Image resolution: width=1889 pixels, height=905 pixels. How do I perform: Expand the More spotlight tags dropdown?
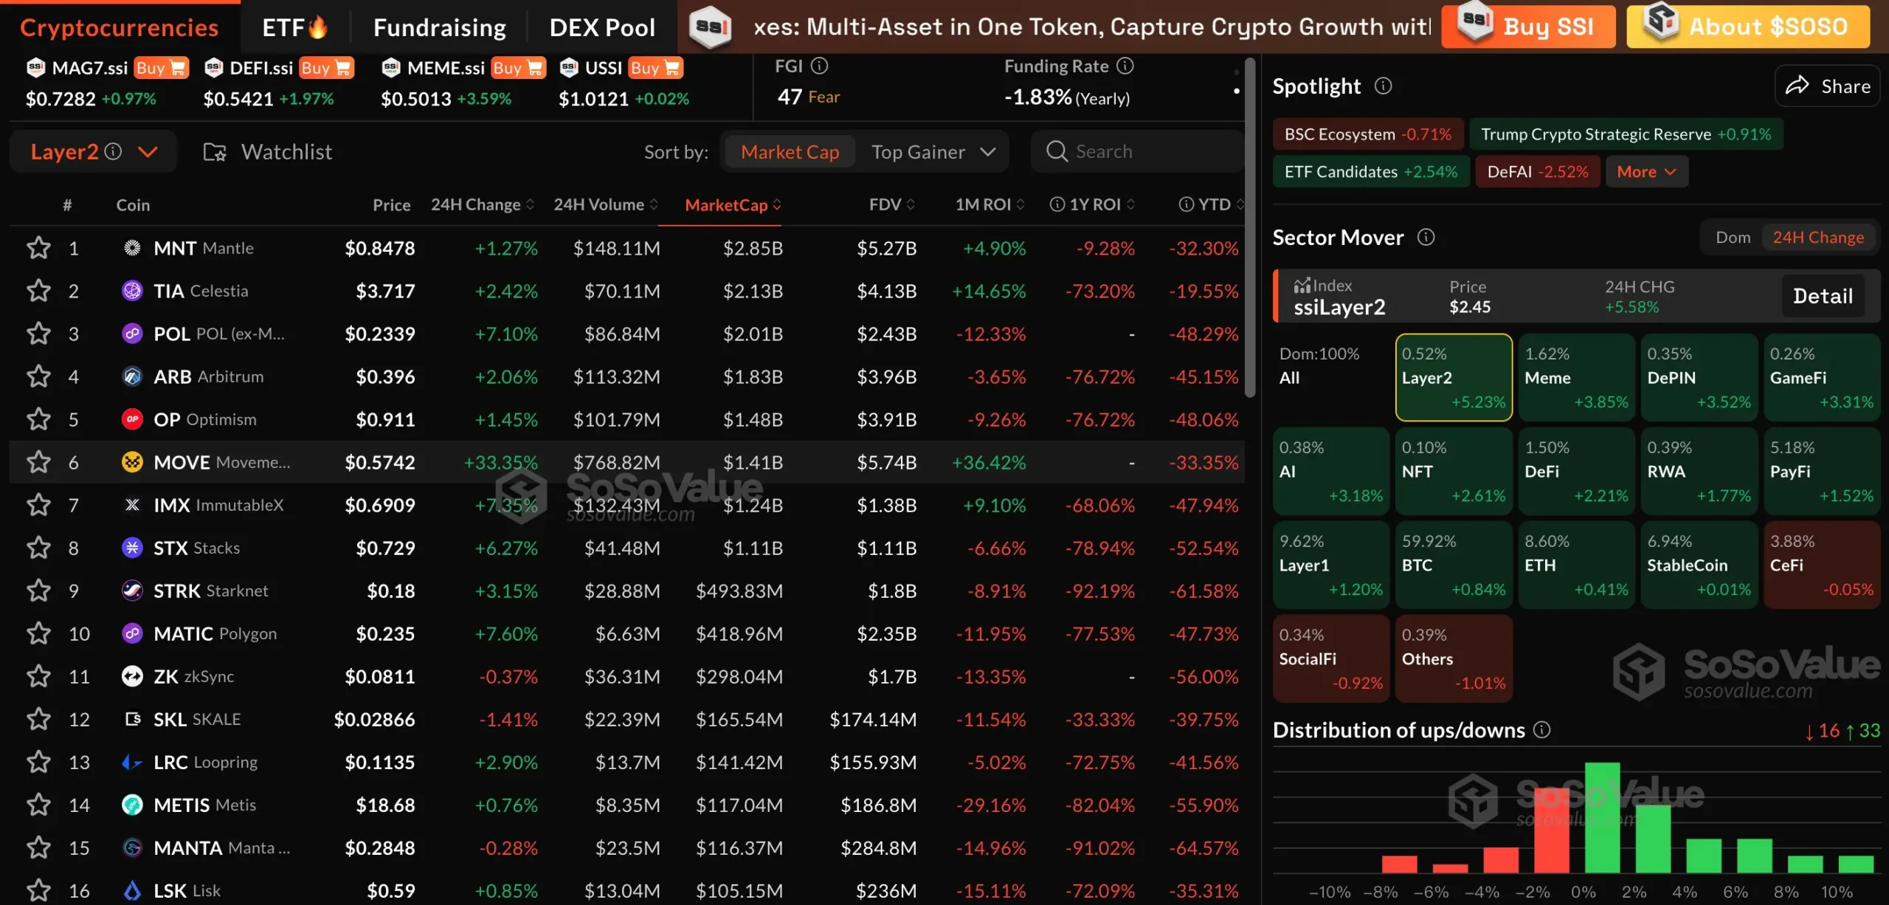(x=1646, y=172)
